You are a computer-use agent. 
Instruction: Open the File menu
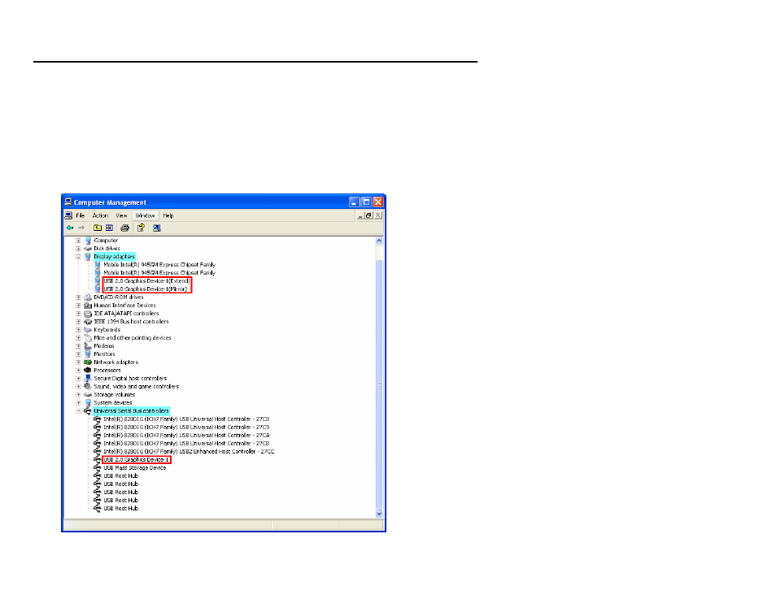81,215
